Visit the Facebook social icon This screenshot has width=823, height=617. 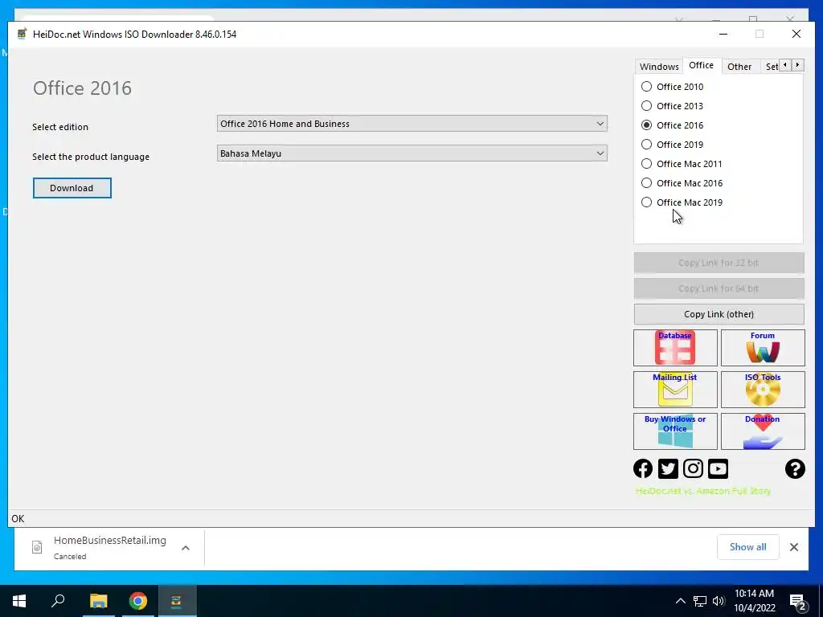coord(643,468)
